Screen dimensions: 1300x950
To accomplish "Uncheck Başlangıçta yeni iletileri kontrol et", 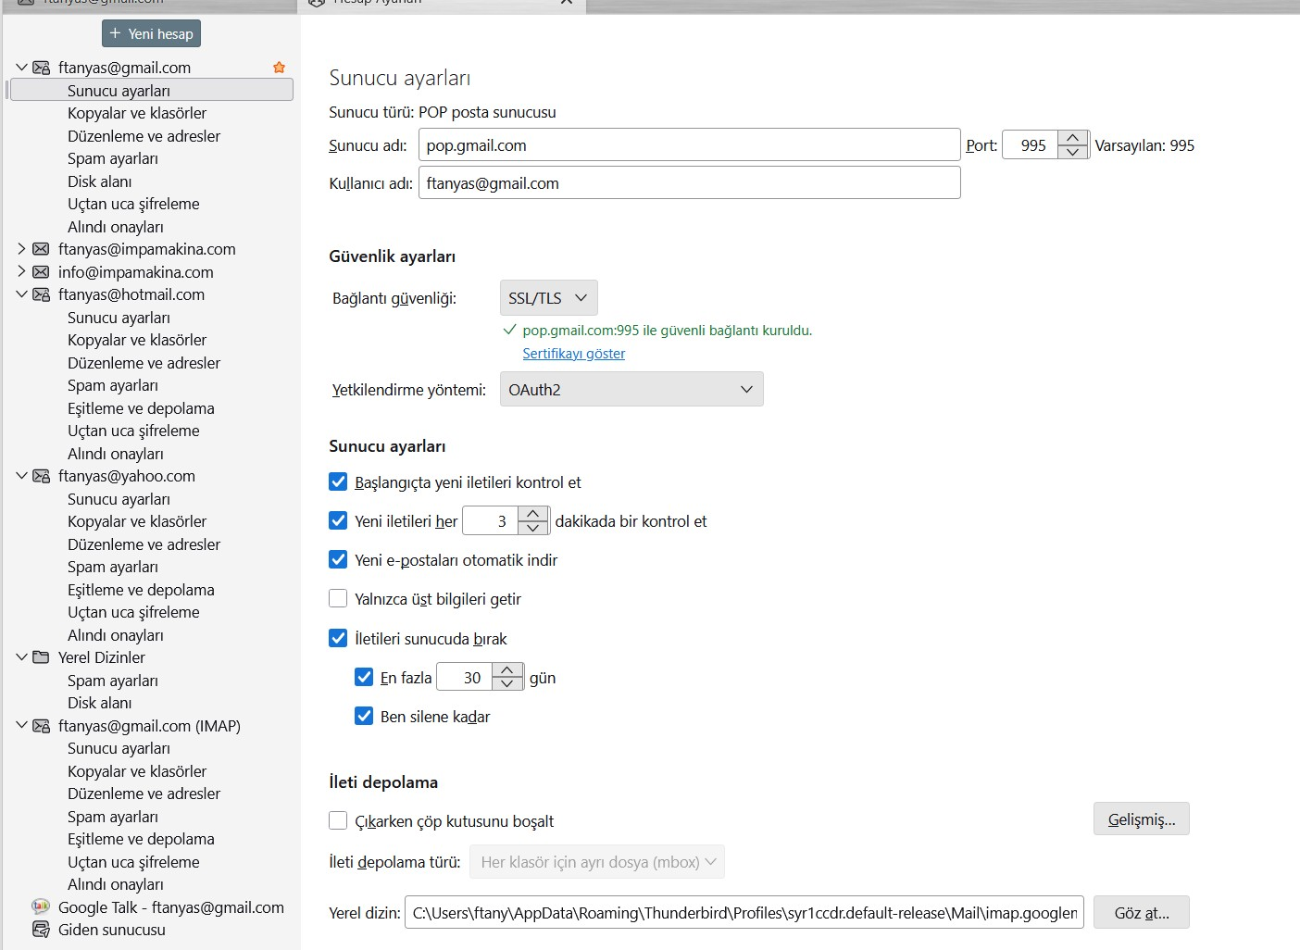I will pyautogui.click(x=338, y=481).
